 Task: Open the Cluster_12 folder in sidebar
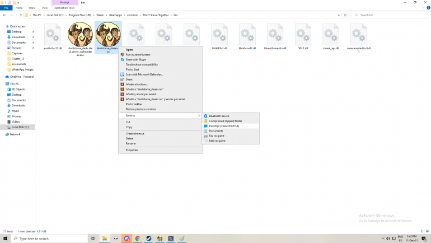point(18,59)
